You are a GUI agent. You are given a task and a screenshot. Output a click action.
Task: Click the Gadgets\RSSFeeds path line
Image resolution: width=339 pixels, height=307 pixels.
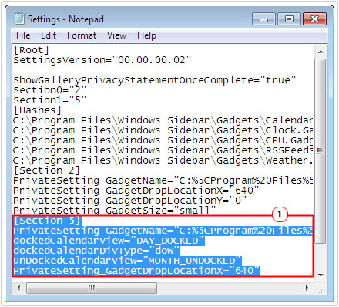click(x=163, y=150)
